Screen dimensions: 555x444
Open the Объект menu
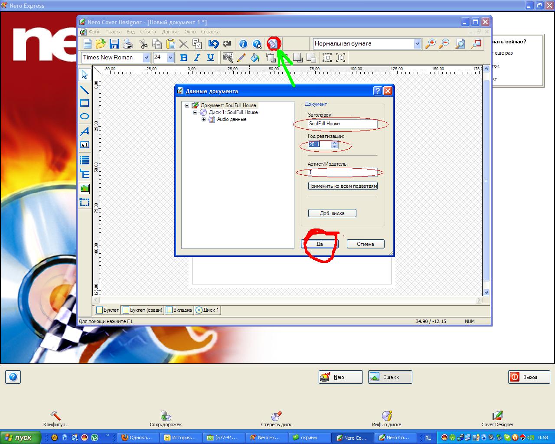point(148,32)
